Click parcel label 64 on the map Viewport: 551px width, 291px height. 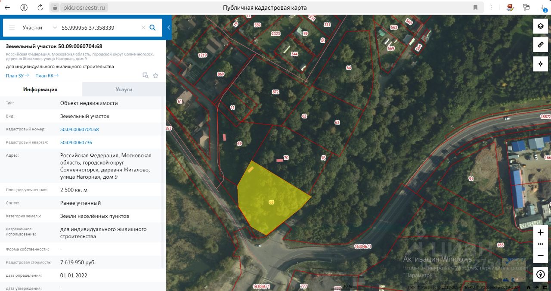pos(348,68)
